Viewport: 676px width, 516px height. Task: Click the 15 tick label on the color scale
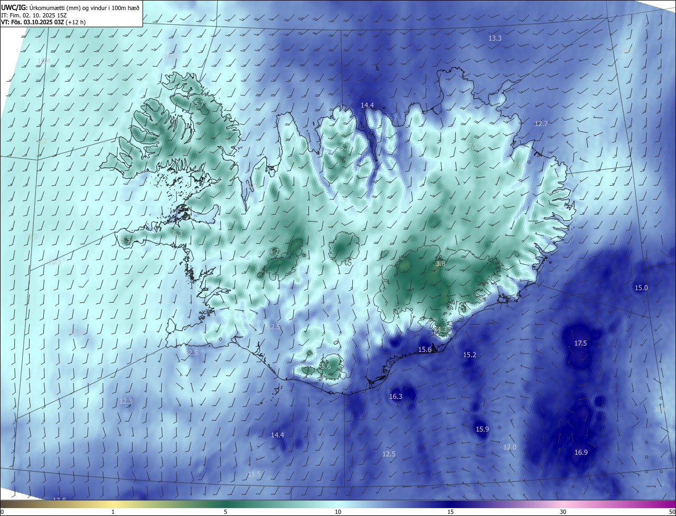(450, 512)
